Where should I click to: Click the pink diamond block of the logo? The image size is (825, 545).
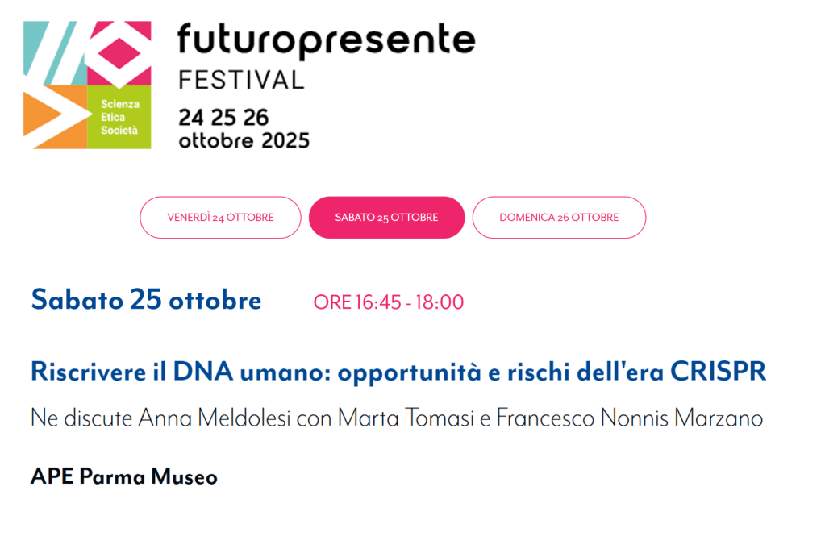pyautogui.click(x=119, y=52)
